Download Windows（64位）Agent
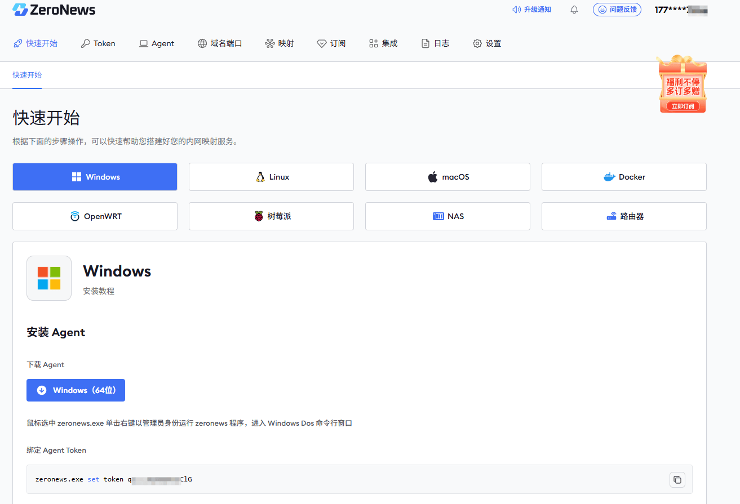This screenshot has width=740, height=504. (x=76, y=390)
